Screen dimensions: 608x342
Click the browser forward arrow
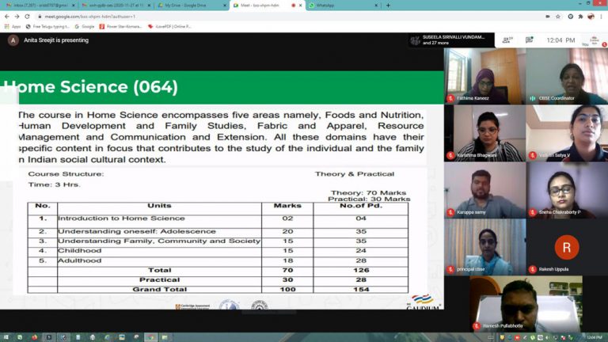(17, 17)
